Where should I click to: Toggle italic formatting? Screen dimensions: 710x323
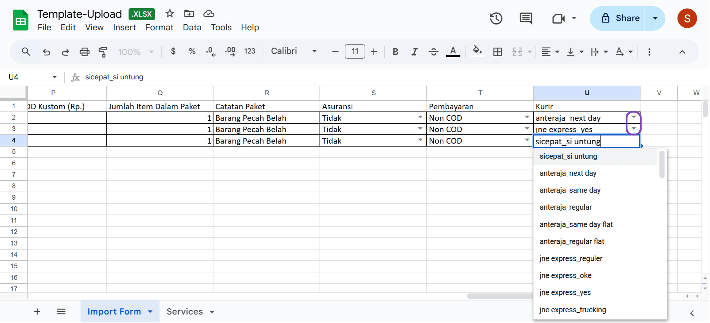tap(414, 52)
